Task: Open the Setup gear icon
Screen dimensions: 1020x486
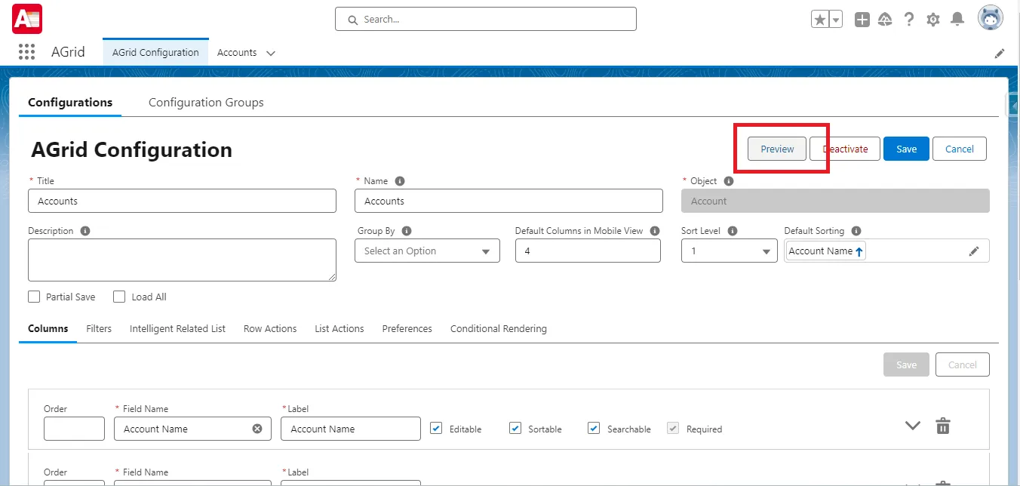Action: (x=932, y=19)
